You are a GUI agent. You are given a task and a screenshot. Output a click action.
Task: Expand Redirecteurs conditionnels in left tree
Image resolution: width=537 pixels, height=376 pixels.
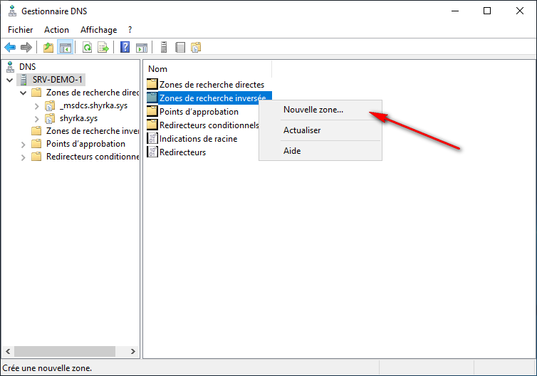pyautogui.click(x=24, y=157)
